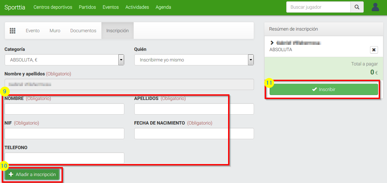Click the search magnifier icon
387x183 pixels.
point(357,7)
